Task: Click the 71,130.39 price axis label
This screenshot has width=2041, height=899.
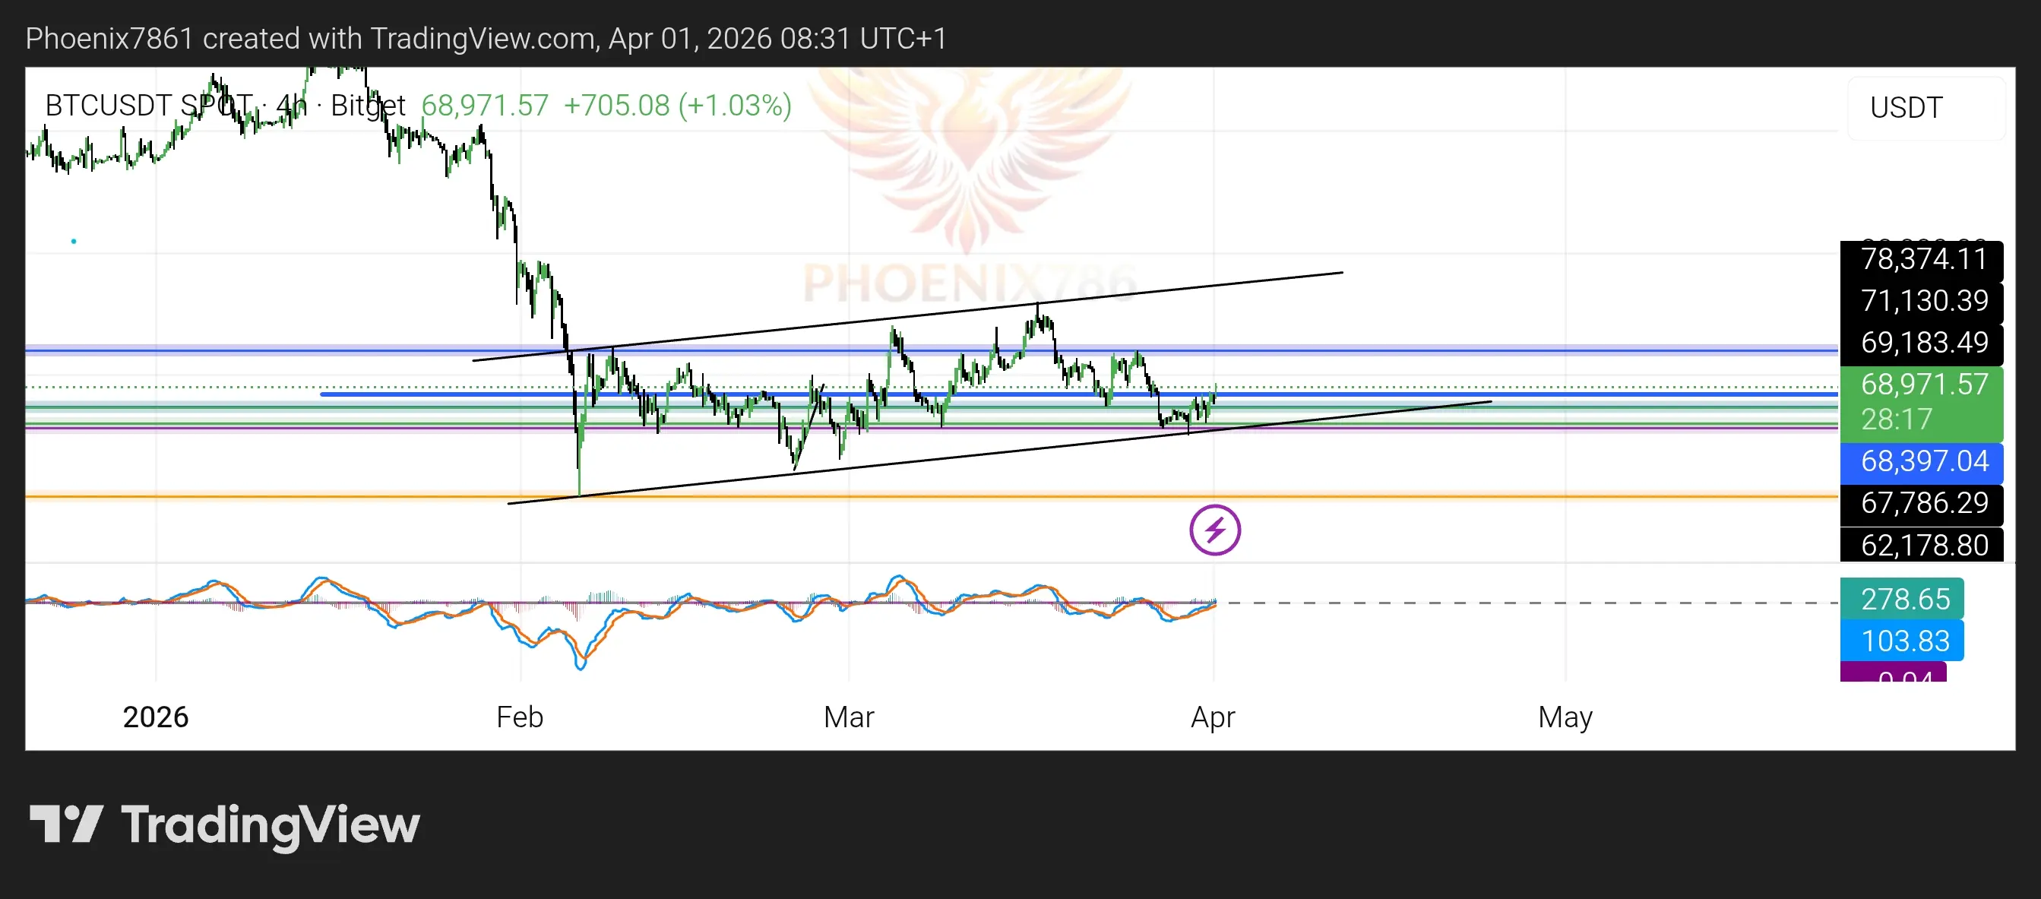Action: 1922,301
